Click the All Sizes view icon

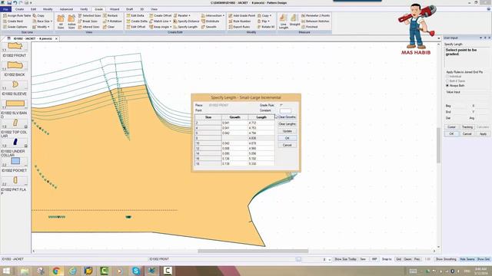[x=61, y=21]
